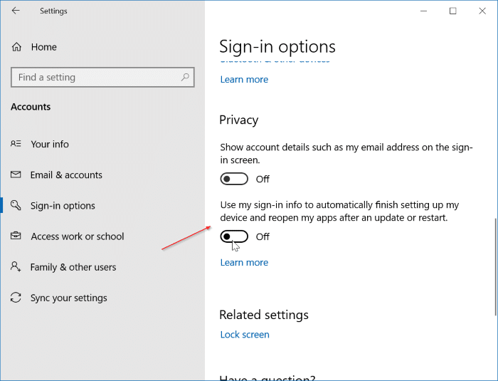Click the Privacy section heading
Image resolution: width=498 pixels, height=381 pixels.
pos(239,120)
